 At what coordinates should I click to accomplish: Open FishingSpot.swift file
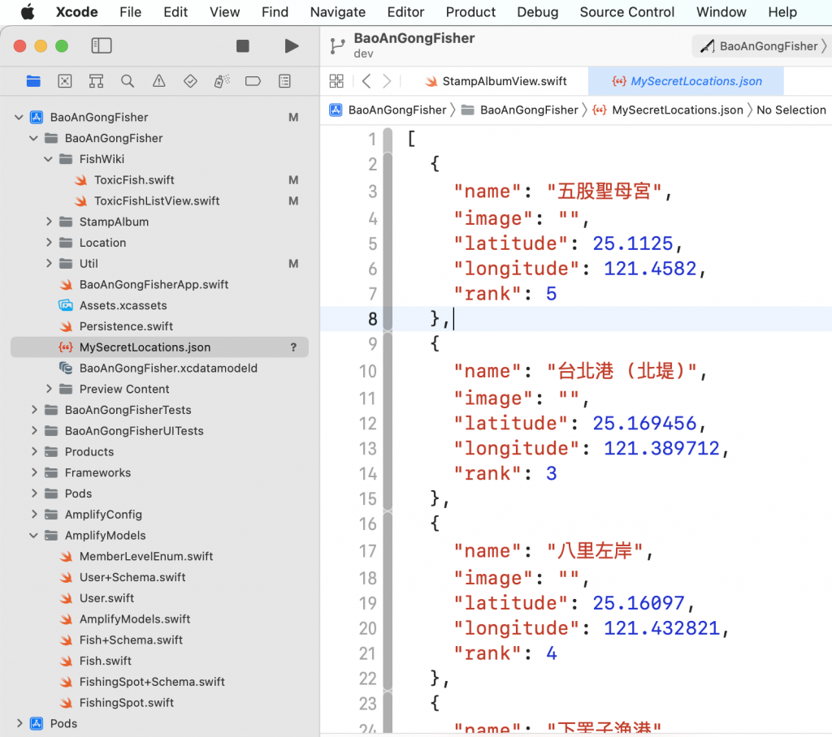tap(126, 703)
